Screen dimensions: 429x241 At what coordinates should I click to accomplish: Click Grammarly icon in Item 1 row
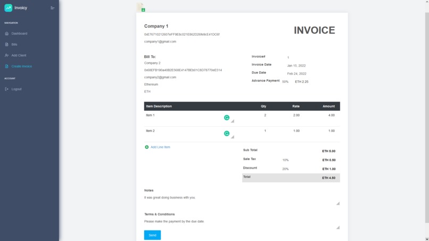(x=227, y=118)
